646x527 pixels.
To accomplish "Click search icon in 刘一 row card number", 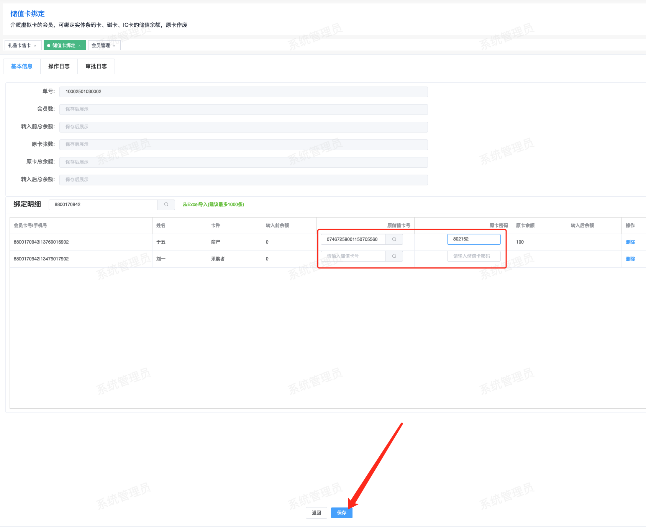I will click(x=394, y=256).
